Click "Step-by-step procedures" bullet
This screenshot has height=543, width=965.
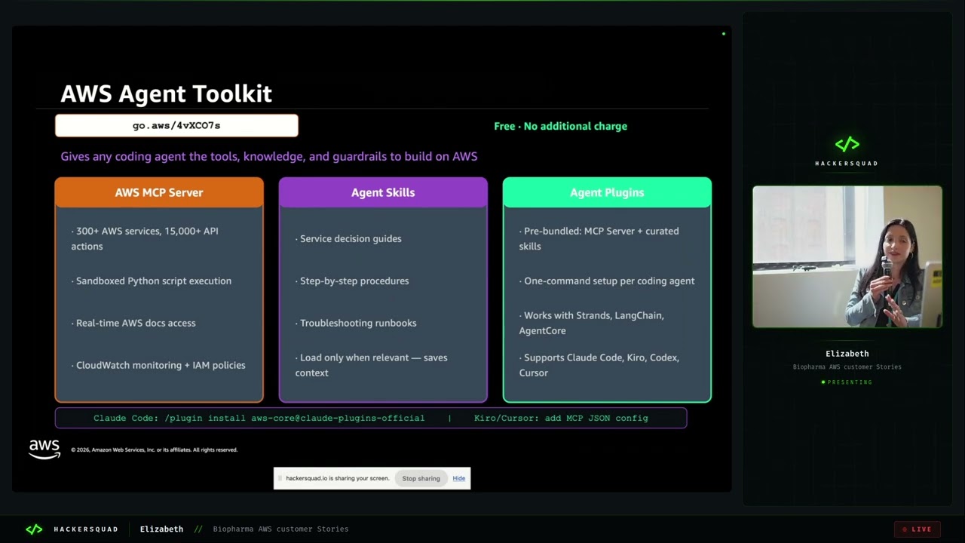[352, 281]
